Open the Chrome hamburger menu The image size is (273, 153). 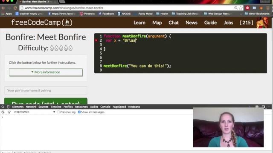coord(268,8)
